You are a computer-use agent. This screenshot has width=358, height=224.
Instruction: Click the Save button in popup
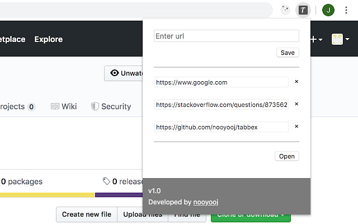(288, 53)
